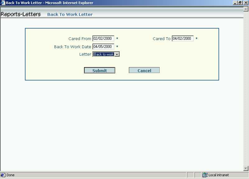Click the scrollbar down arrow
The width and height of the screenshot is (249, 179).
point(246,168)
